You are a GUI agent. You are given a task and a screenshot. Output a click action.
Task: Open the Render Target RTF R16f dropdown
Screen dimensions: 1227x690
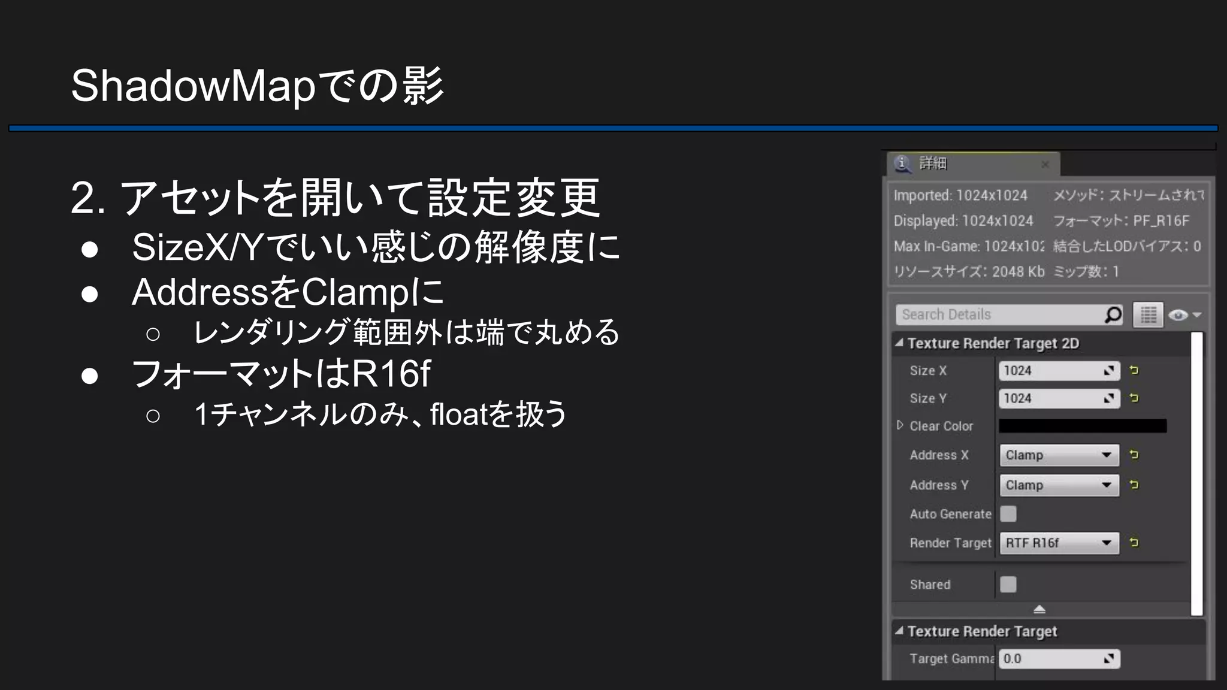pyautogui.click(x=1059, y=543)
